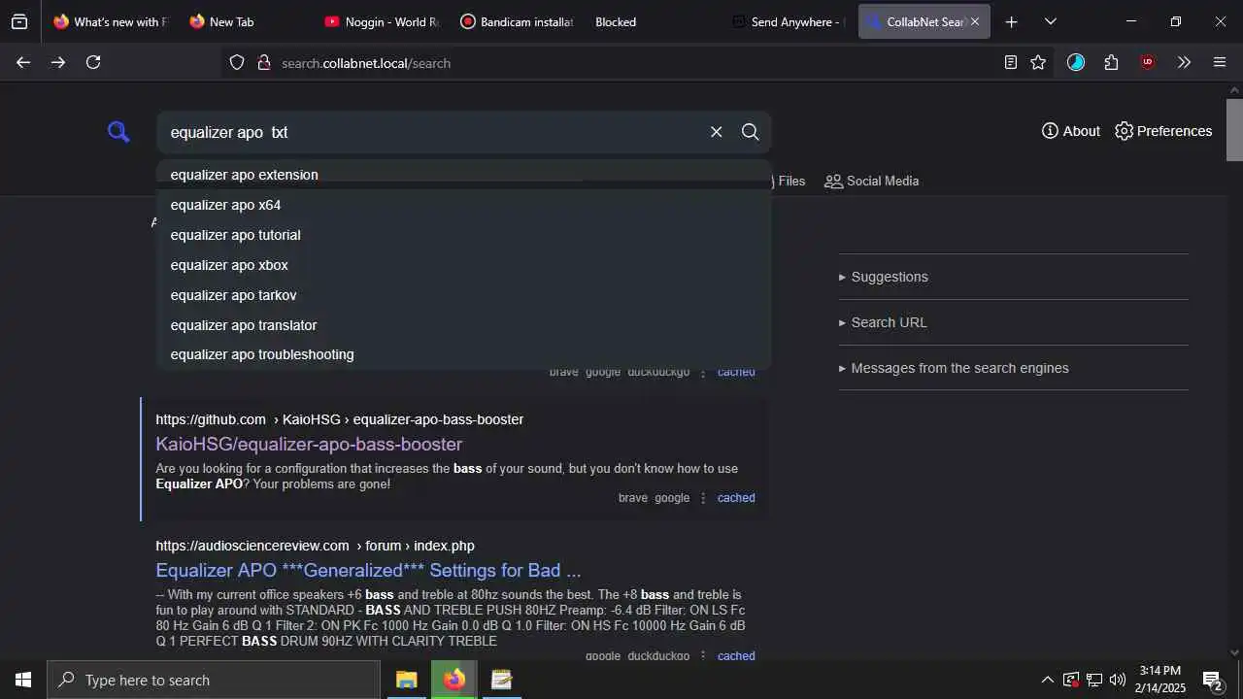
Task: Clear the search query with X
Action: pyautogui.click(x=717, y=132)
